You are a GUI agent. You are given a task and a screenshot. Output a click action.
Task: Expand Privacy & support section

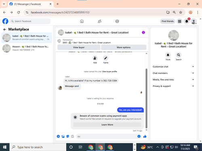[x=173, y=86]
